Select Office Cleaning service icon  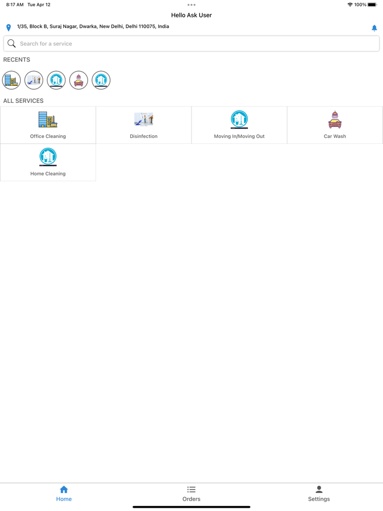48,120
